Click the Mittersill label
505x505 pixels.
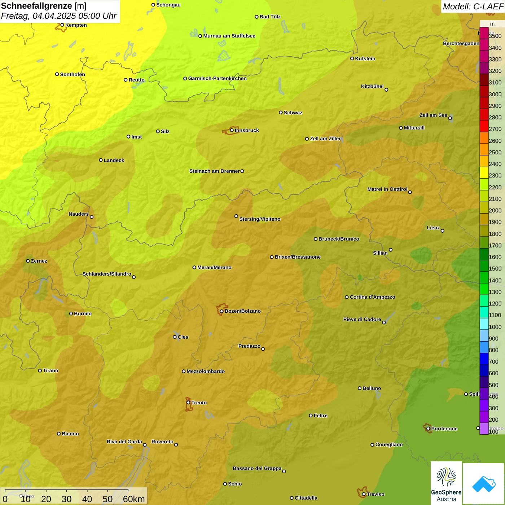(414, 128)
